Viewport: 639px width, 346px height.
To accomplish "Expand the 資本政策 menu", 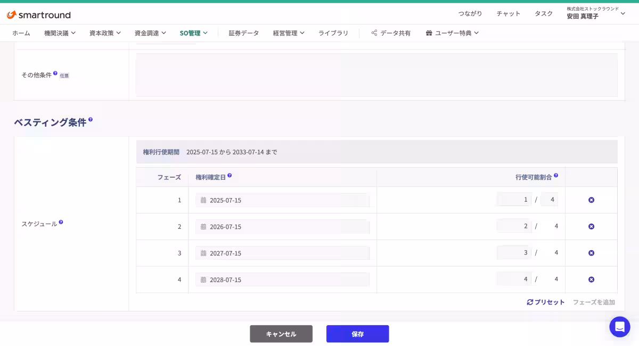I will 105,33.
